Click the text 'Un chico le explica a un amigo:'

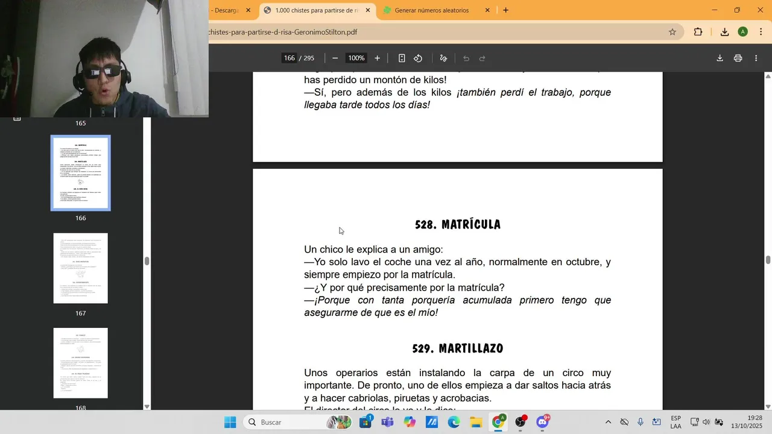tap(373, 250)
